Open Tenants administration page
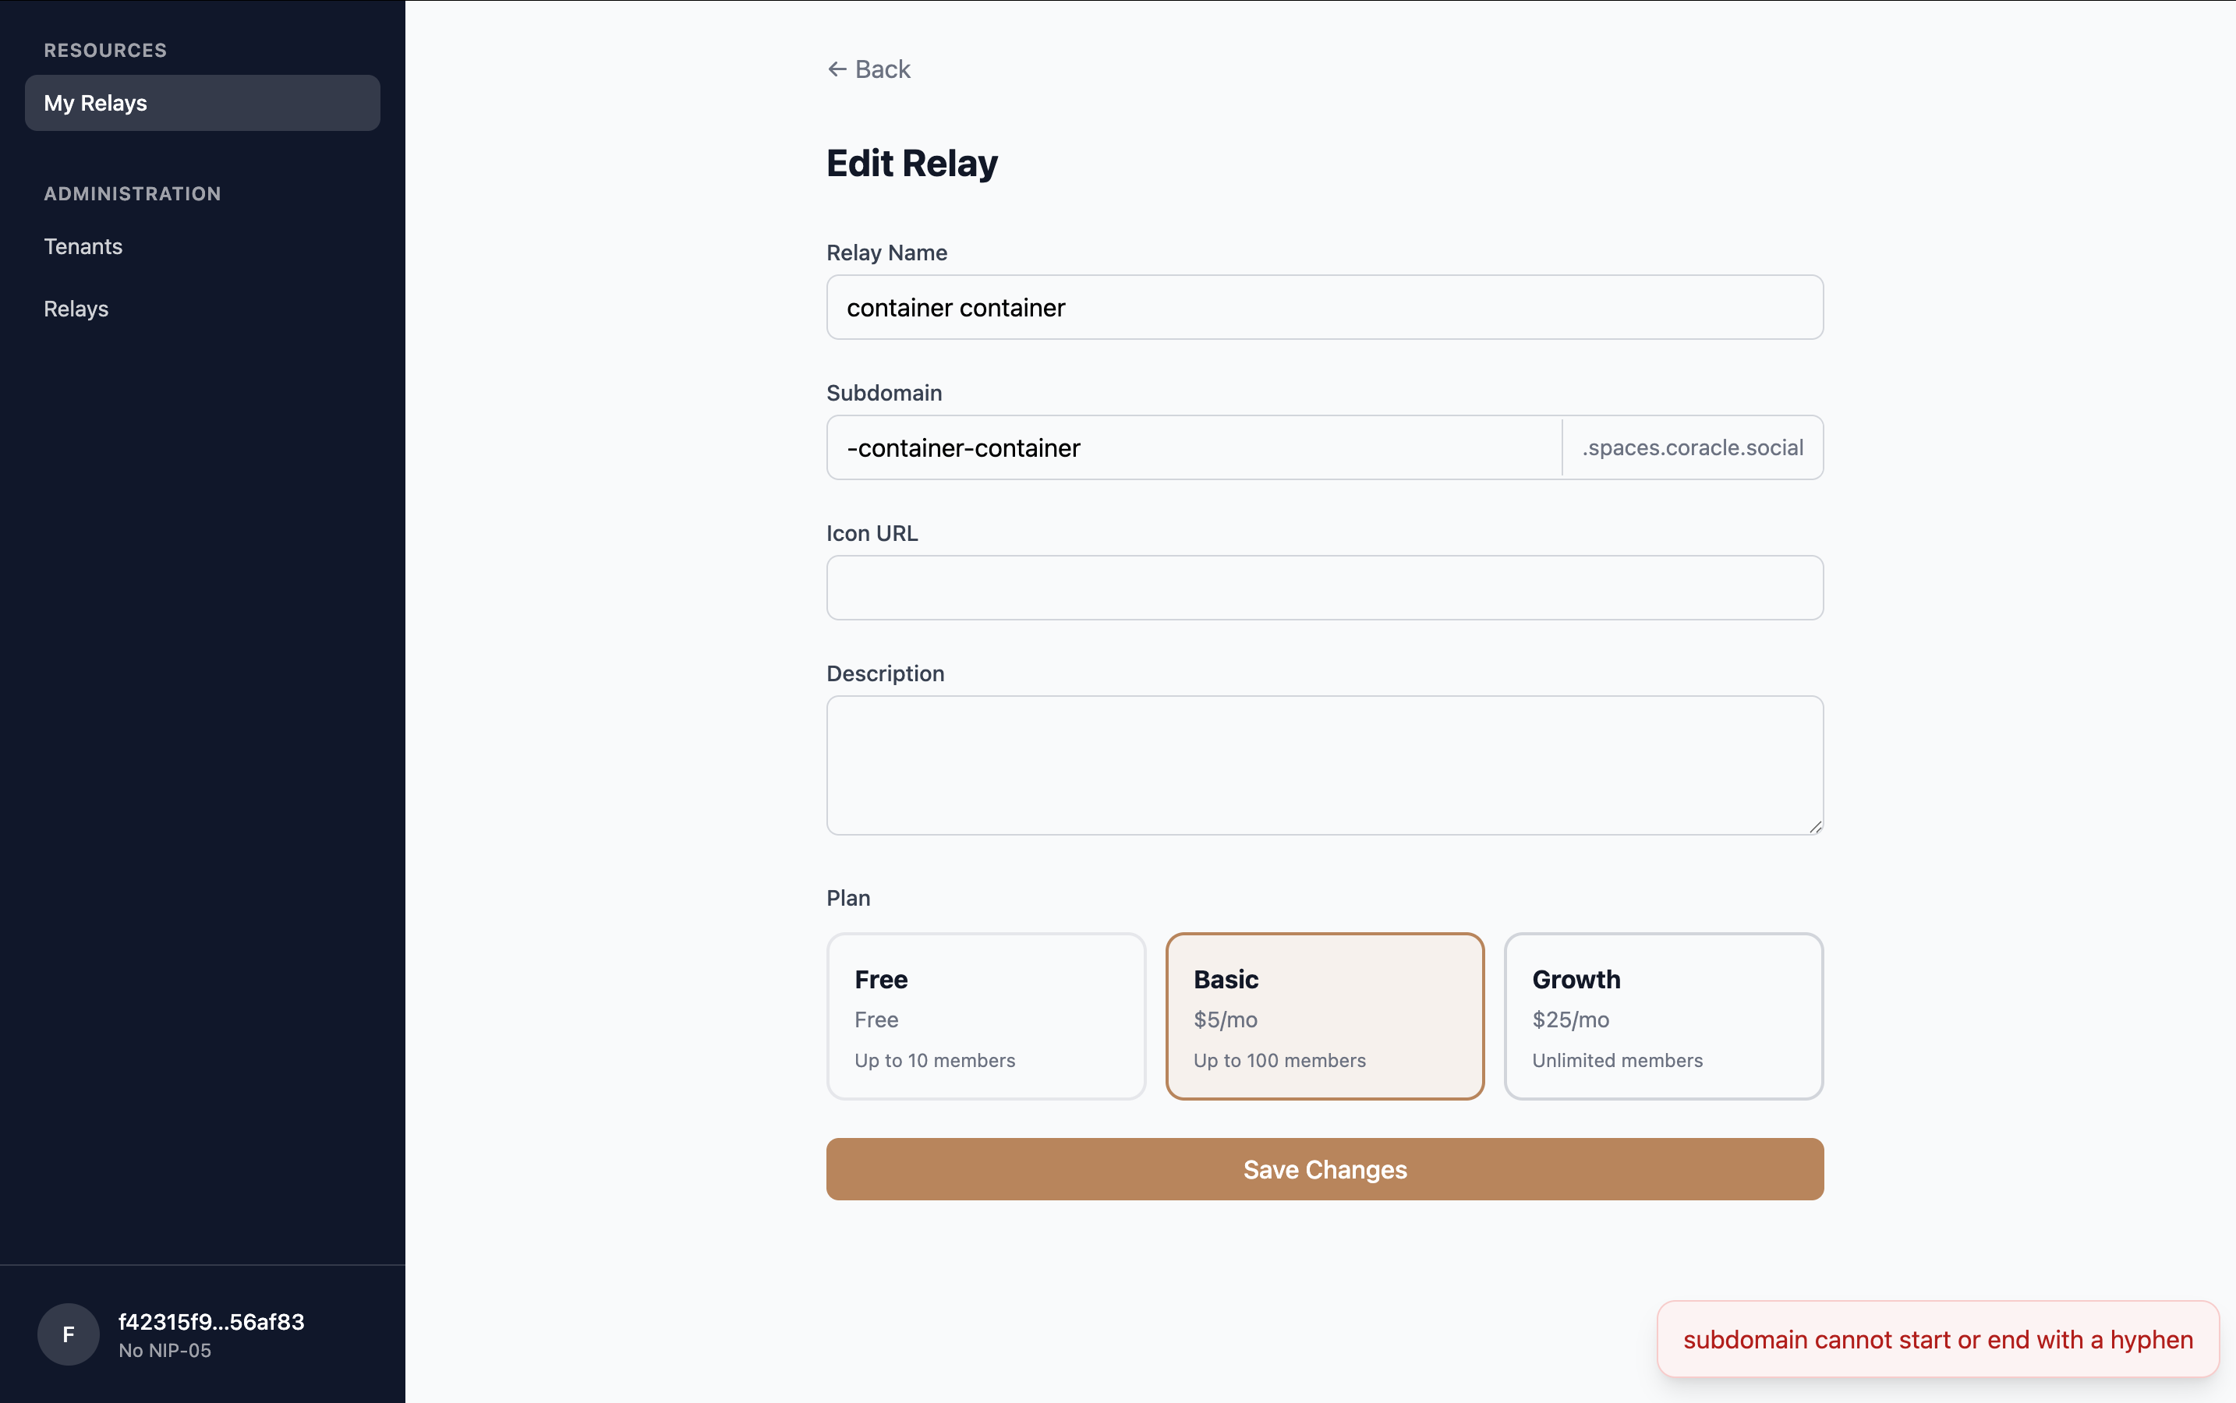 pyautogui.click(x=83, y=247)
